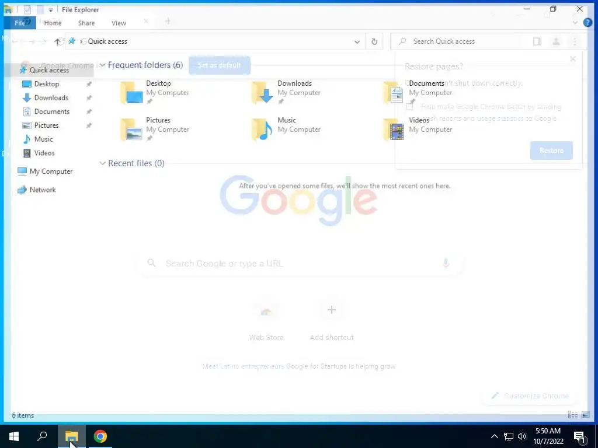Open File Explorer Help icon

[x=587, y=23]
